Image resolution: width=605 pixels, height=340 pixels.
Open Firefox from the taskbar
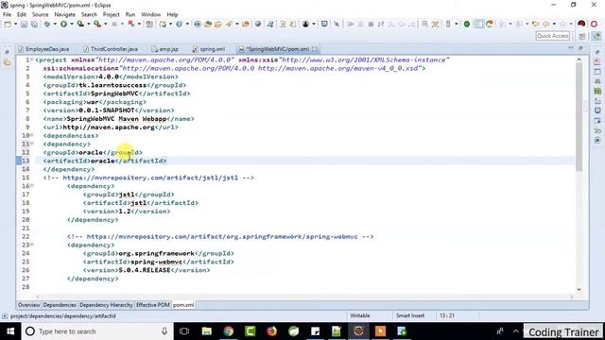[271, 331]
